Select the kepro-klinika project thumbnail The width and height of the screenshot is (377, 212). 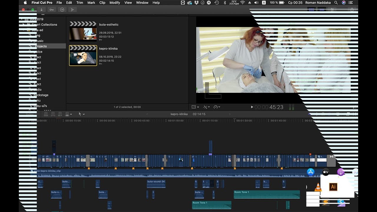point(83,55)
